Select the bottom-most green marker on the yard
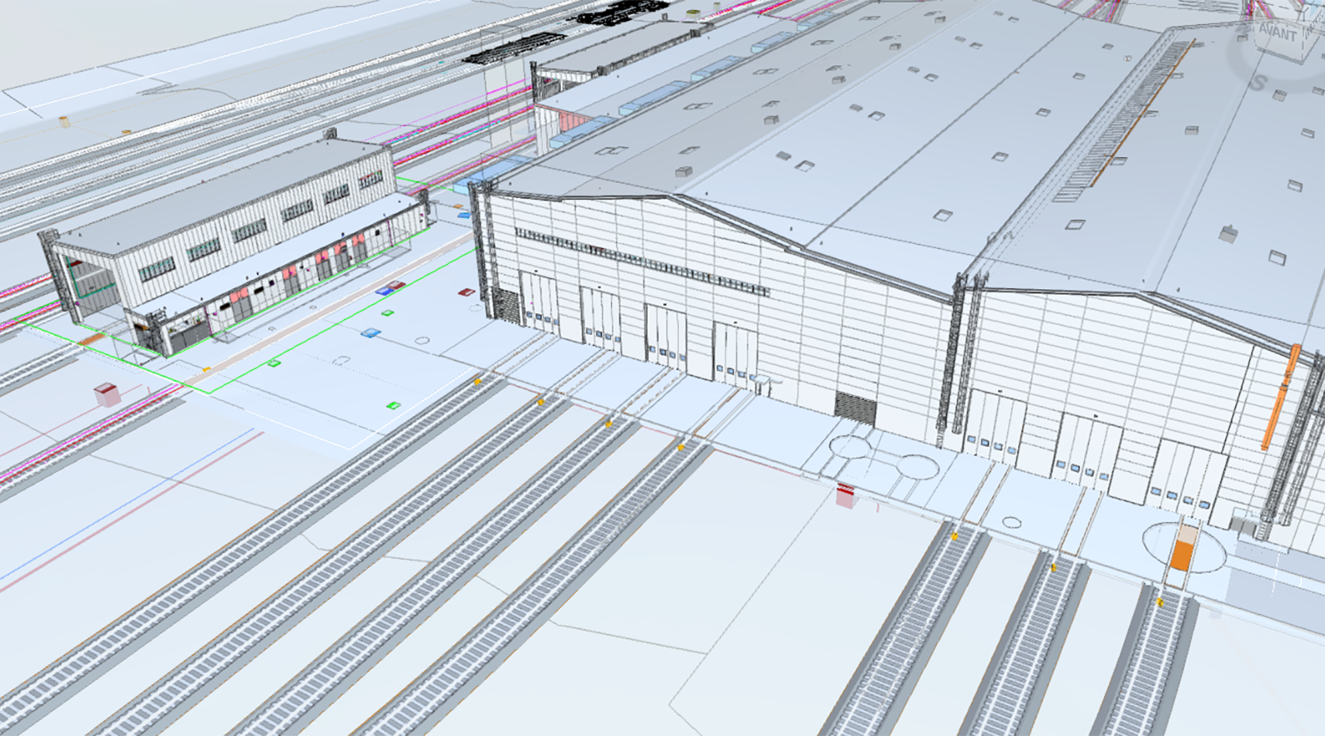The width and height of the screenshot is (1325, 736). click(x=394, y=405)
